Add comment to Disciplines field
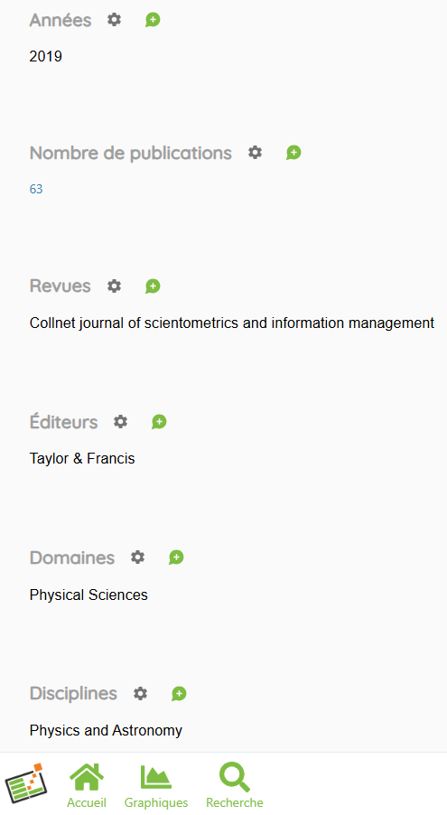Viewport: 447px width, 815px height. pyautogui.click(x=179, y=693)
